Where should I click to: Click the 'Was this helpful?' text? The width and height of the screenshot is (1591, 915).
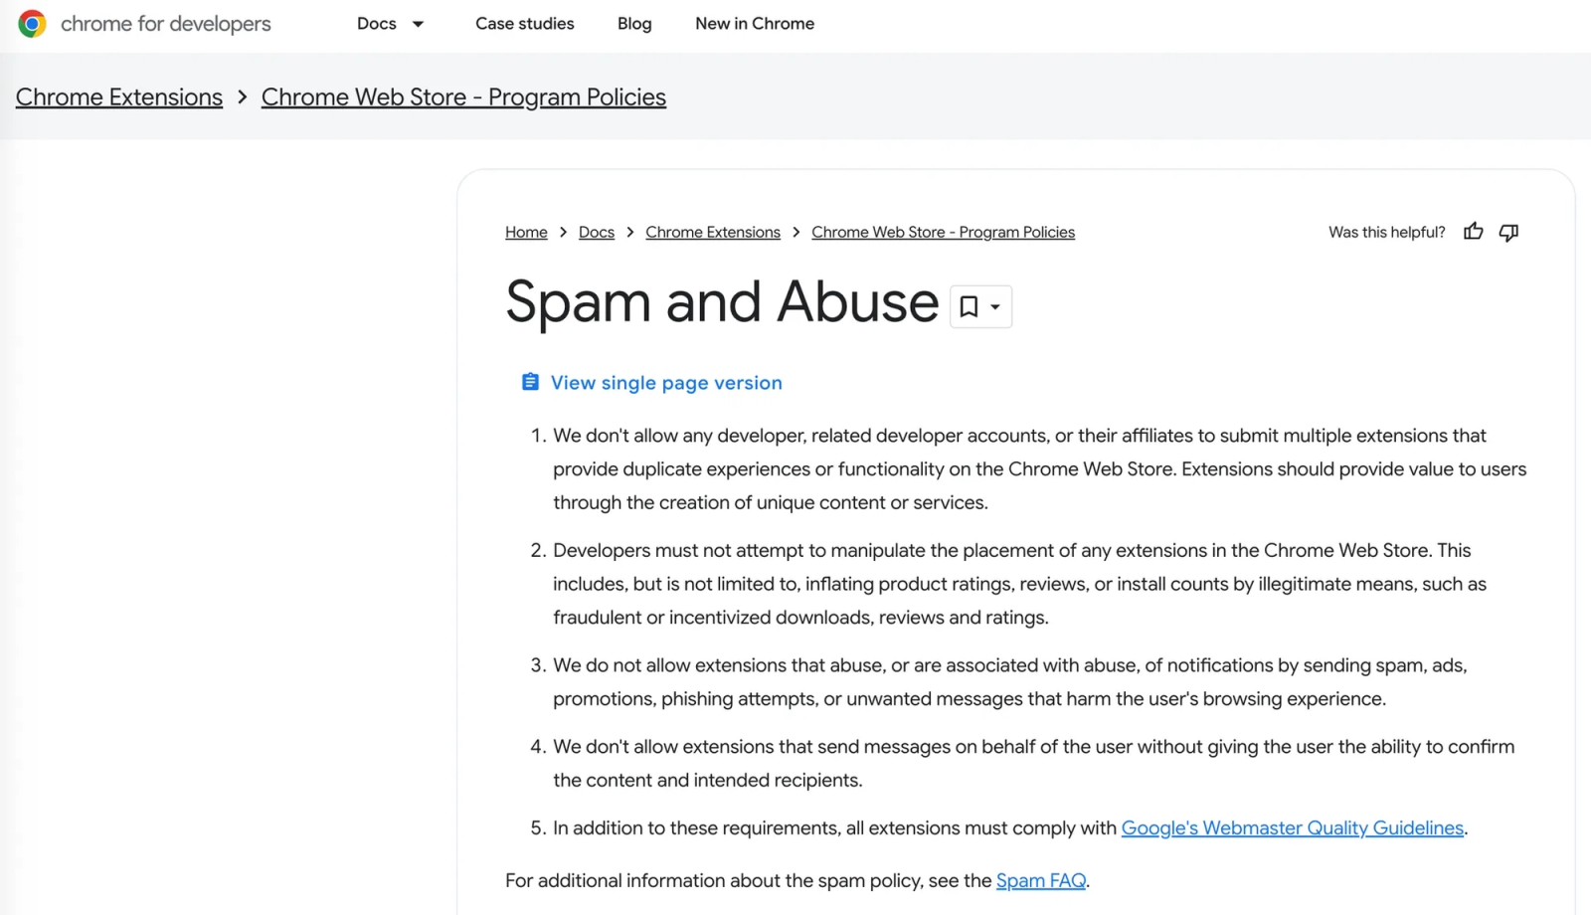pos(1387,232)
